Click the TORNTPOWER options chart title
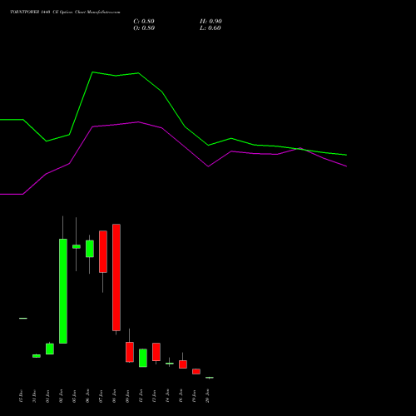Image resolution: width=416 pixels, height=416 pixels. 65,12
